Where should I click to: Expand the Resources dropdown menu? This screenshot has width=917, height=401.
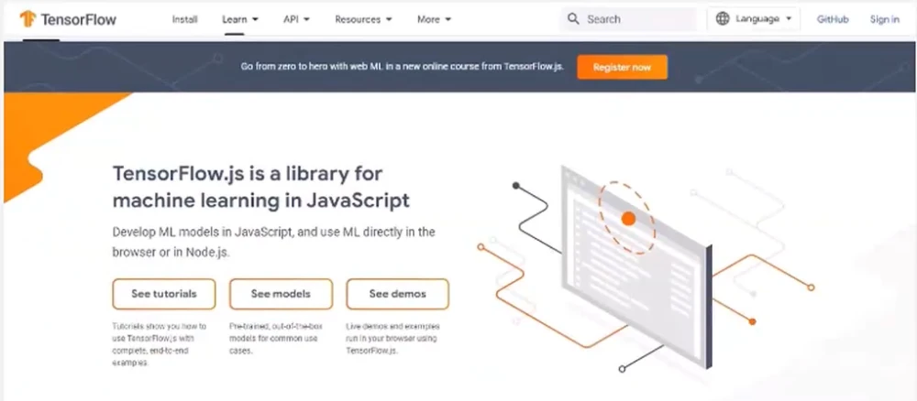(x=363, y=18)
